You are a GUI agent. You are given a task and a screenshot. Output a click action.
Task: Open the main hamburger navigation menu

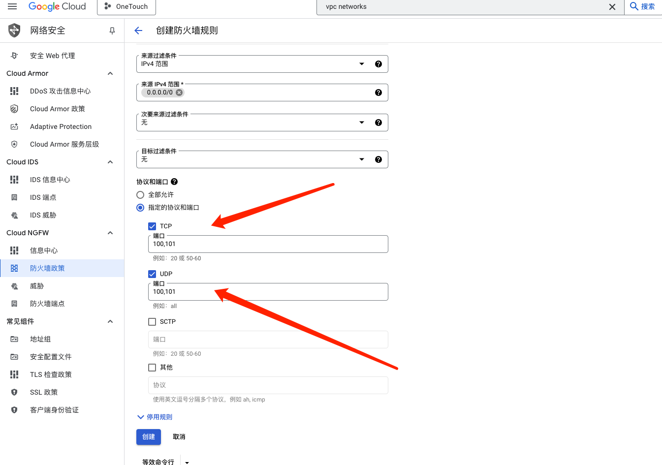tap(12, 6)
